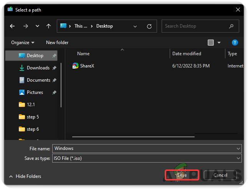248x189 pixels.
Task: Sort by the Name column header
Action: (83, 54)
